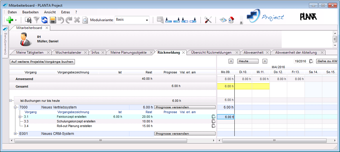The height and width of the screenshot is (152, 340).
Task: Click the calendar icon in Roll-out Planung erstellen row
Action: [214, 126]
